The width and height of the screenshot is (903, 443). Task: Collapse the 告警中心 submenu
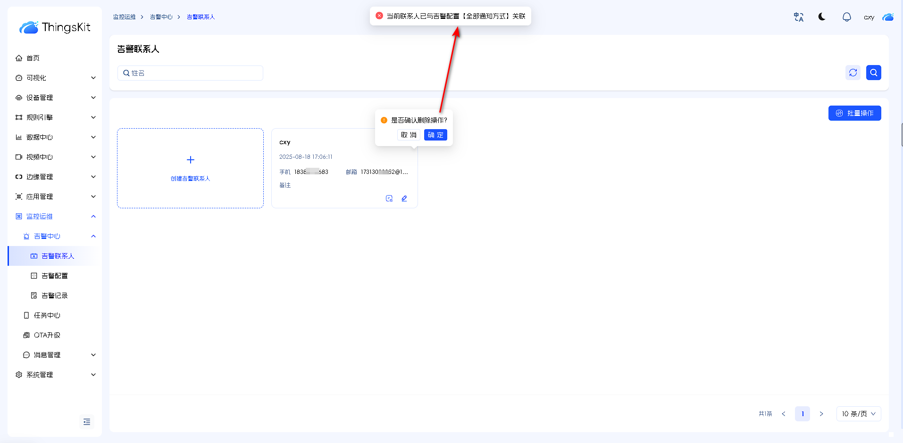(93, 236)
